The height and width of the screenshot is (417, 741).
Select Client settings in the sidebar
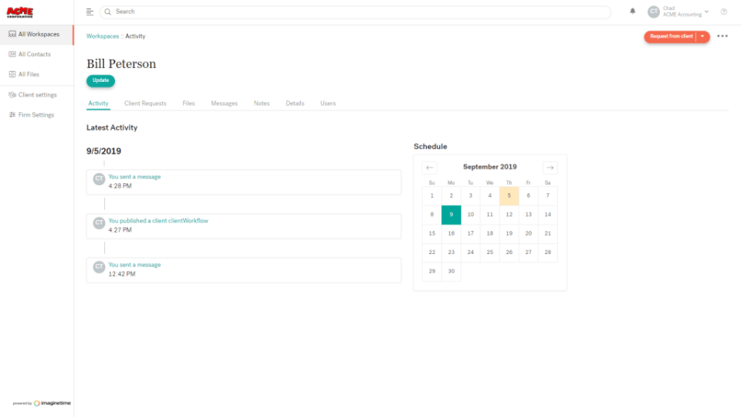click(37, 94)
